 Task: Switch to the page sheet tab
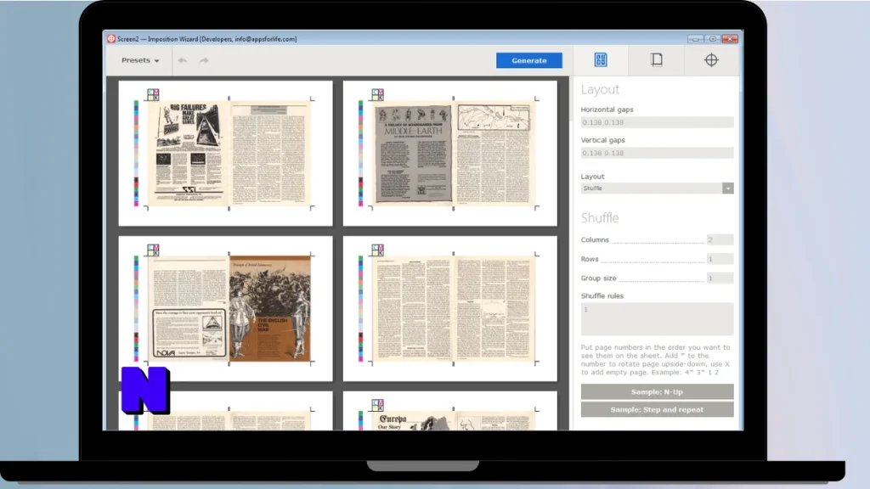[657, 60]
